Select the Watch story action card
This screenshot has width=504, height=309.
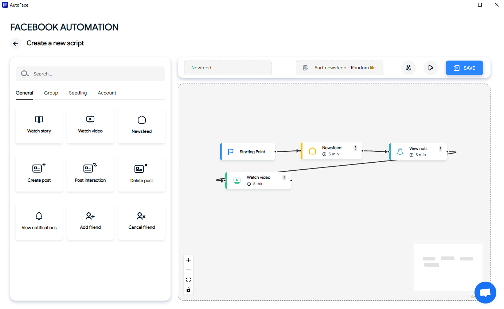pyautogui.click(x=39, y=125)
